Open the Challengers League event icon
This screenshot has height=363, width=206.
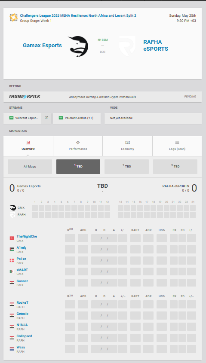pyautogui.click(x=13, y=18)
